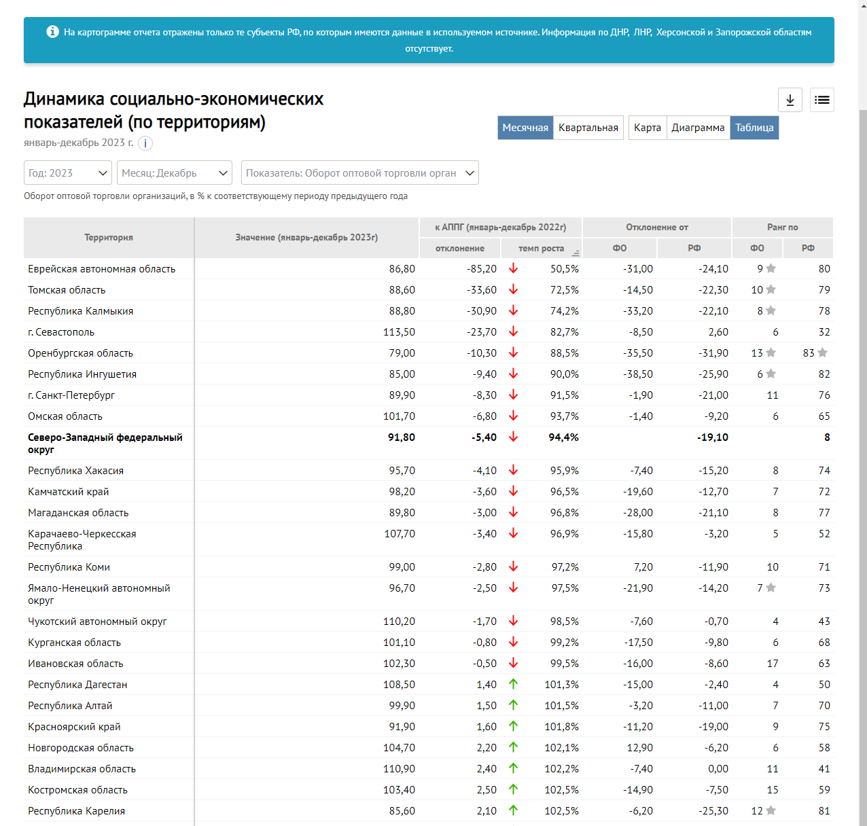
Task: Click the info icon beside январь-декабрь 2023
Action: coord(145,143)
